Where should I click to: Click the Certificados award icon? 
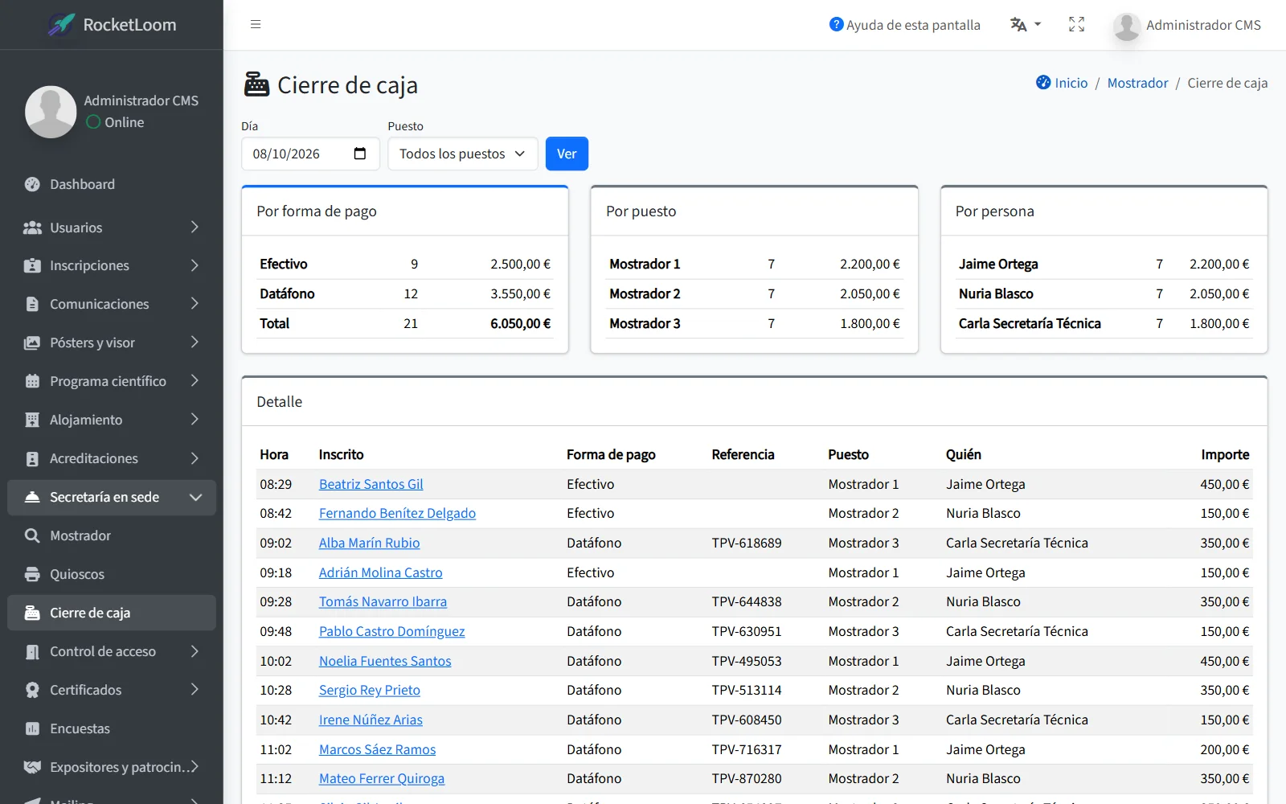tap(32, 690)
